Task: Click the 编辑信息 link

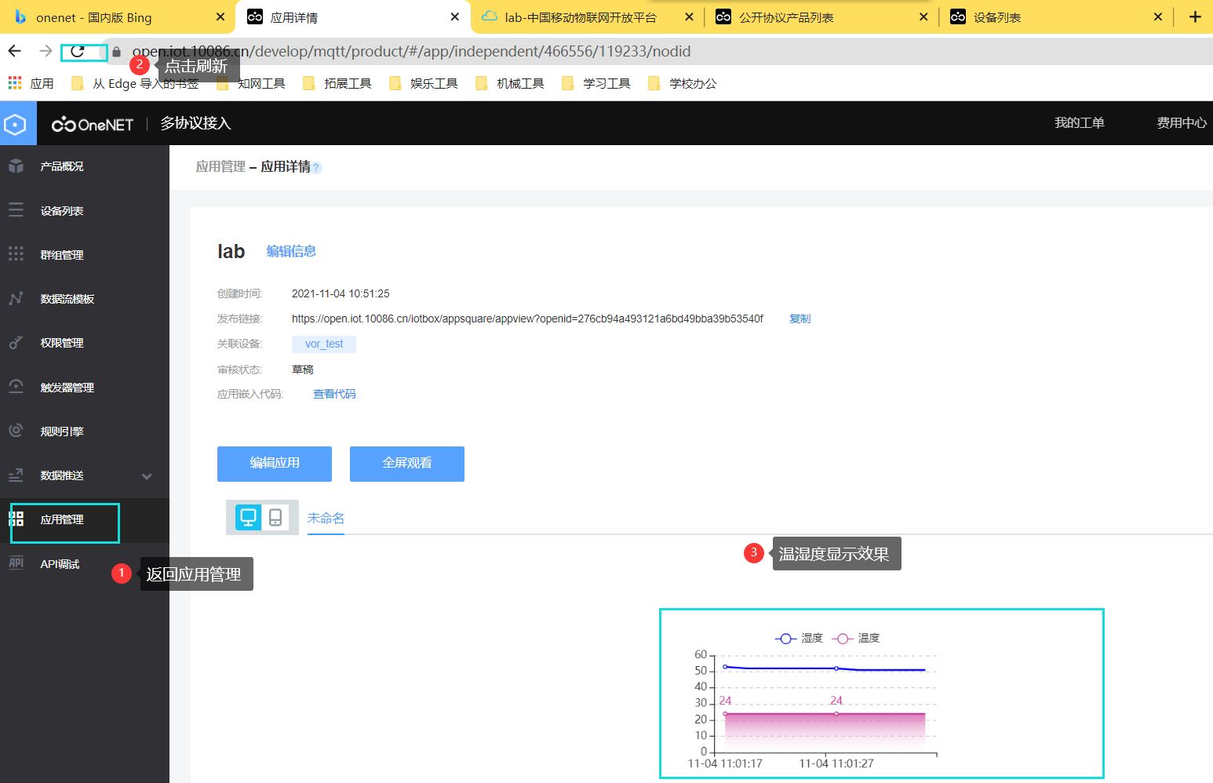Action: [291, 251]
